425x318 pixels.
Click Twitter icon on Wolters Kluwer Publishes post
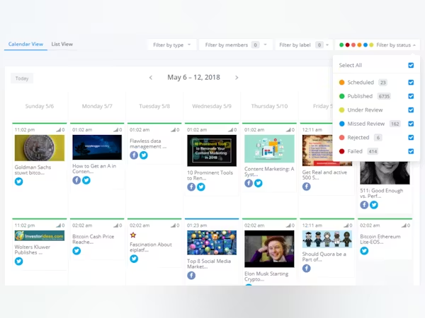coord(18,261)
